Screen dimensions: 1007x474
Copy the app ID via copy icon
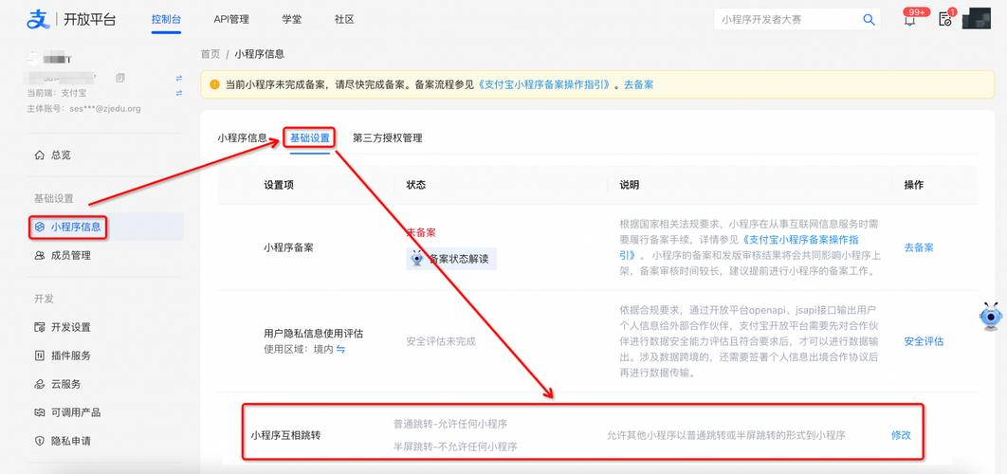[119, 78]
